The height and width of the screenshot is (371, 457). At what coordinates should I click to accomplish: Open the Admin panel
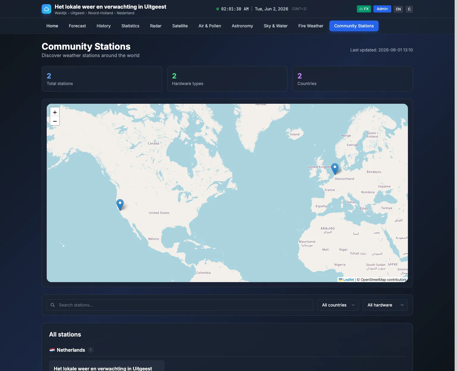pos(382,9)
